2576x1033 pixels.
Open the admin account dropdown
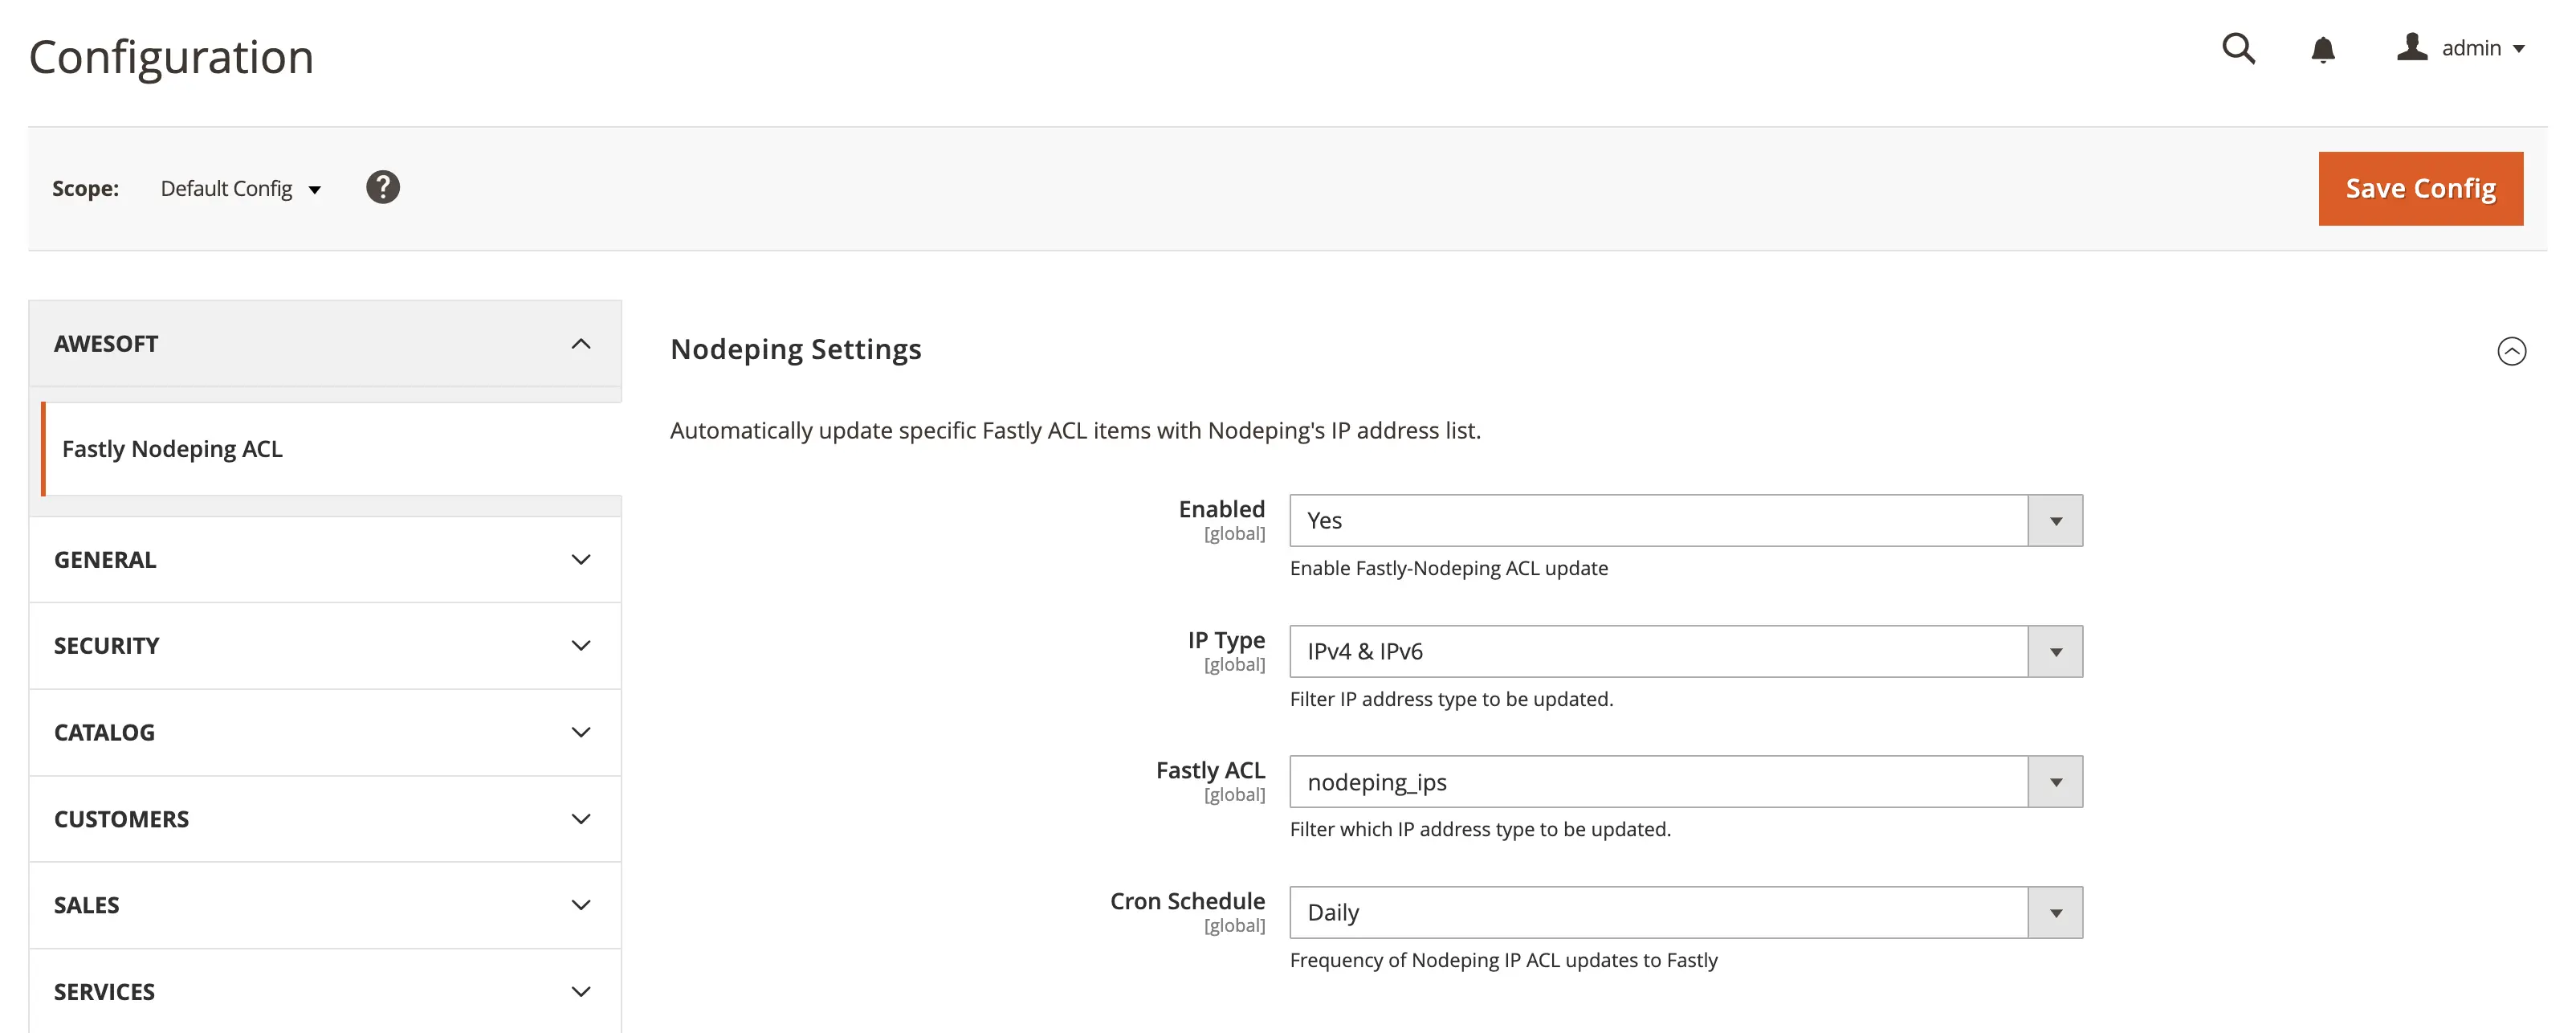pos(2482,48)
